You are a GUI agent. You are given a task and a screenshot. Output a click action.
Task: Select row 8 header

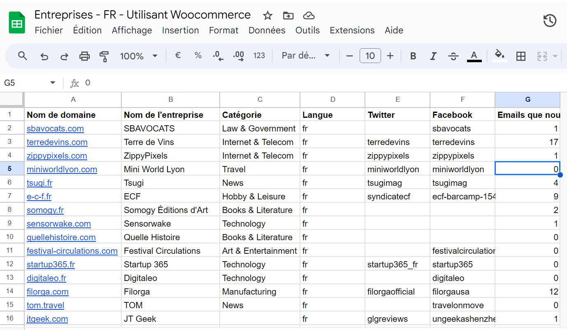(12, 210)
